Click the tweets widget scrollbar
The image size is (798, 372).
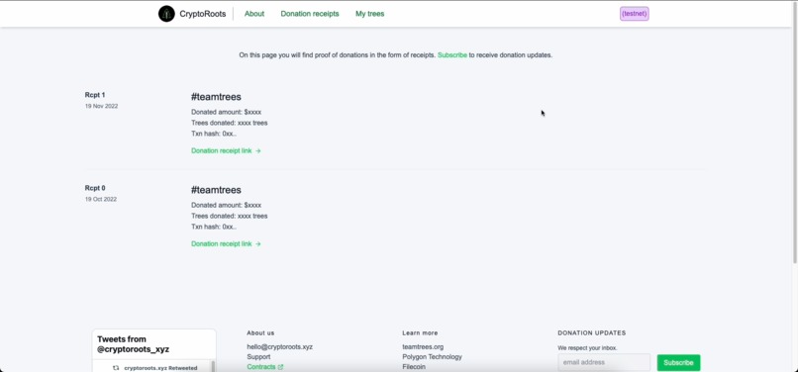click(213, 366)
